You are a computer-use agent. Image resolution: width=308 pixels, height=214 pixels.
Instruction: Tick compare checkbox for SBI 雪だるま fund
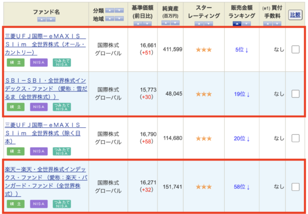point(295,94)
